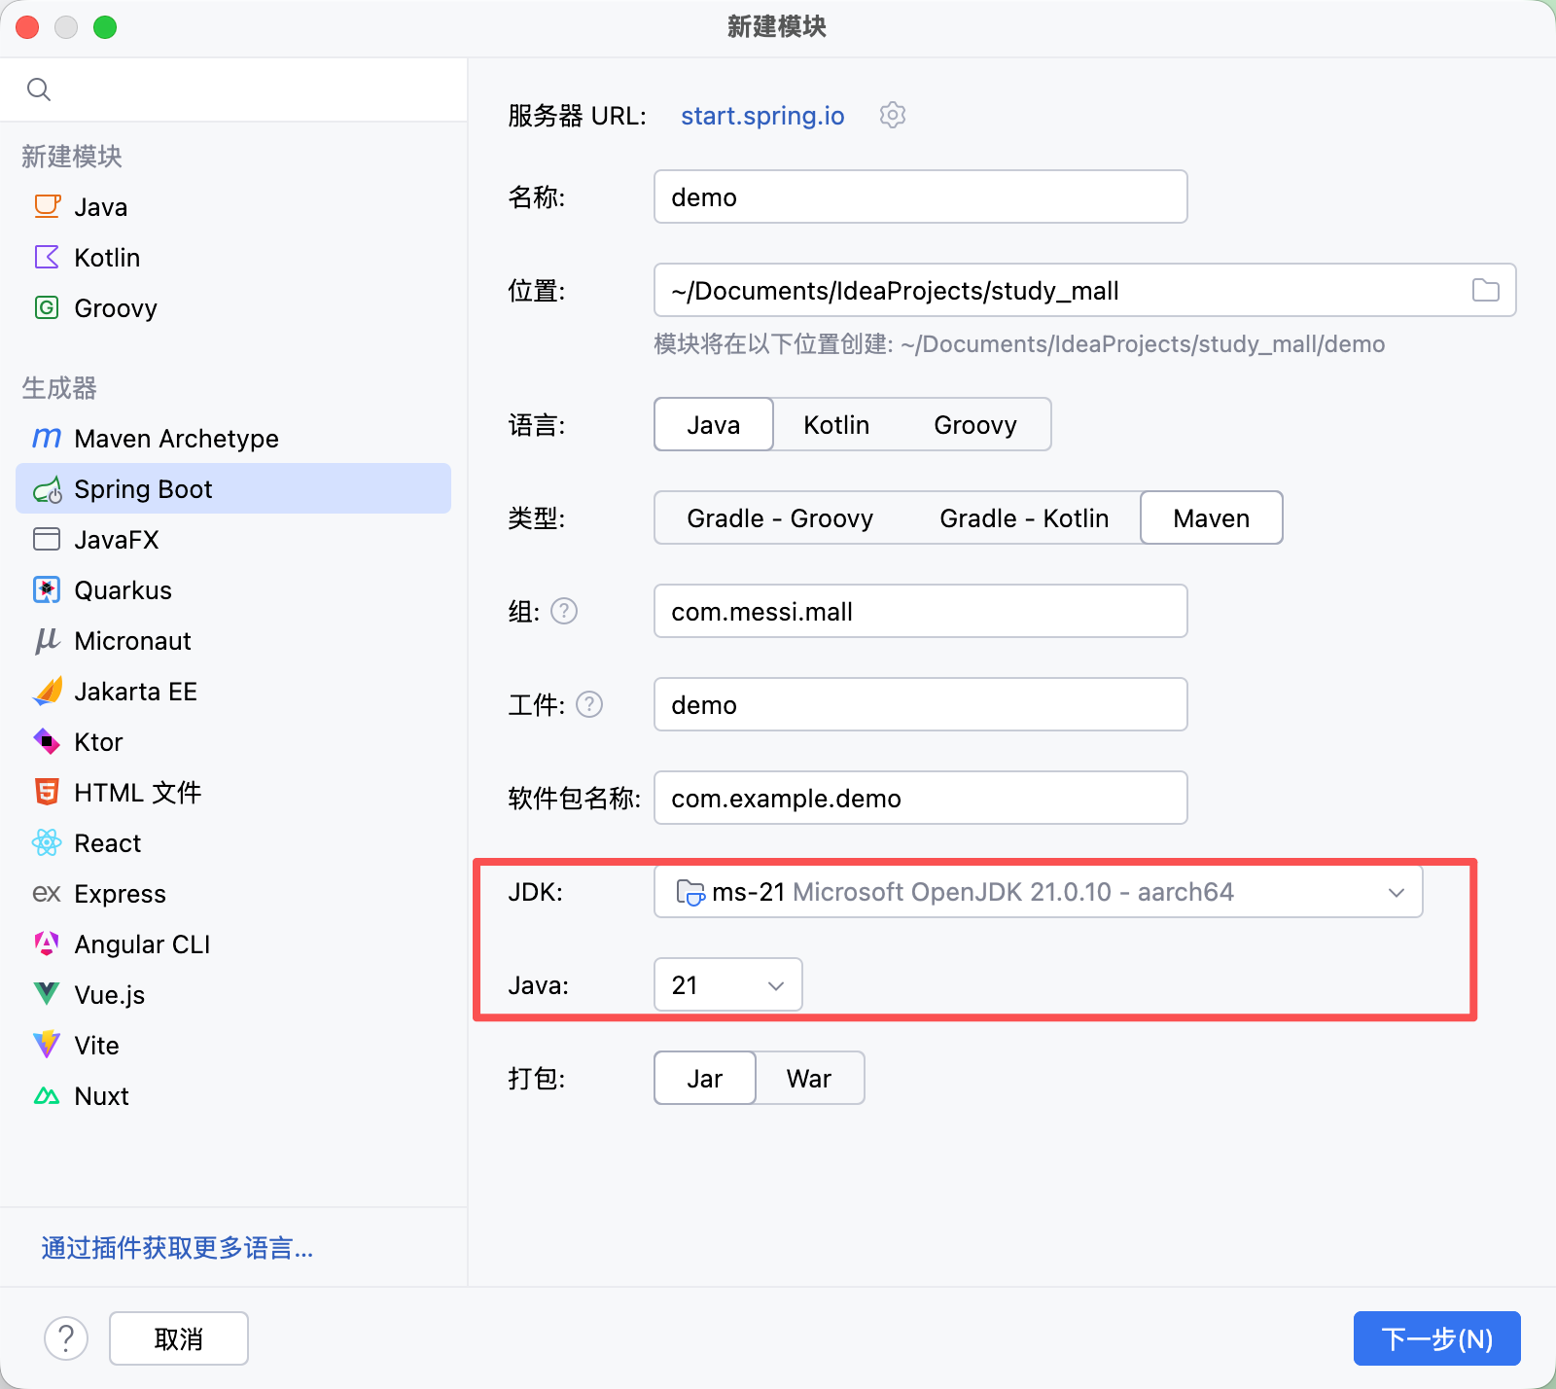This screenshot has width=1556, height=1389.
Task: Pick the React atom icon
Action: tap(47, 842)
